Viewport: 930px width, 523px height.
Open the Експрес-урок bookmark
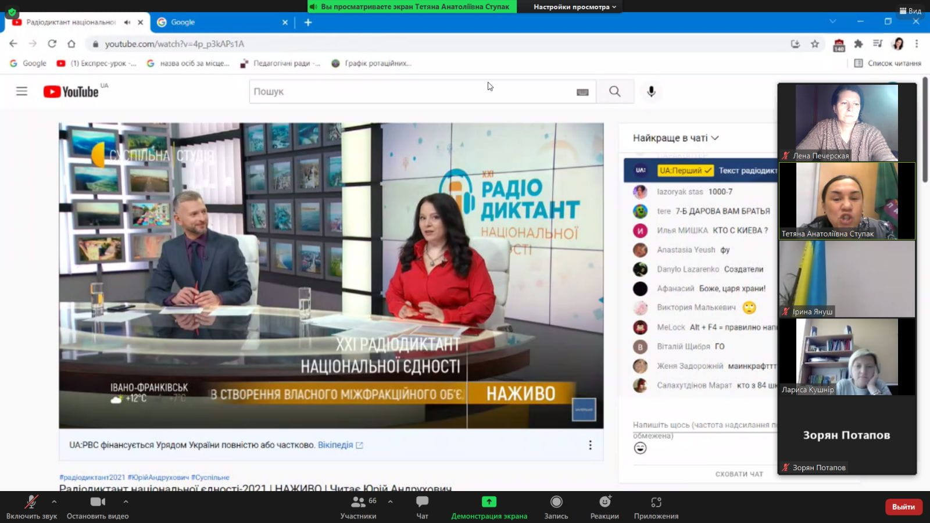96,63
